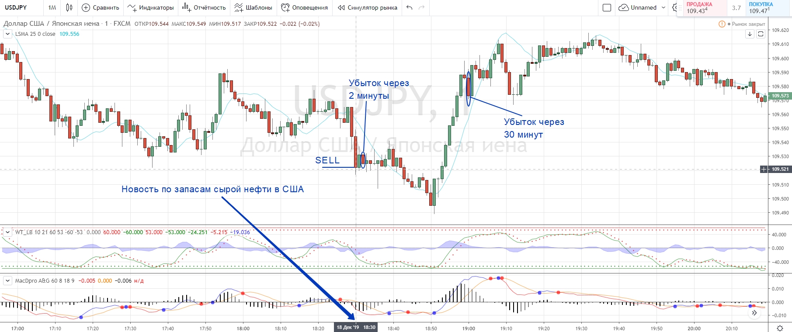Collapse the MacDpro A&G legend chevron
The height and width of the screenshot is (332, 792).
7,280
